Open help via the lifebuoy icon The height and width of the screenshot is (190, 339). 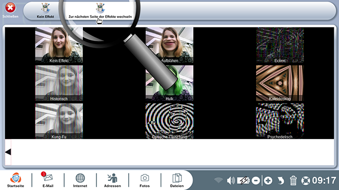click(306, 181)
